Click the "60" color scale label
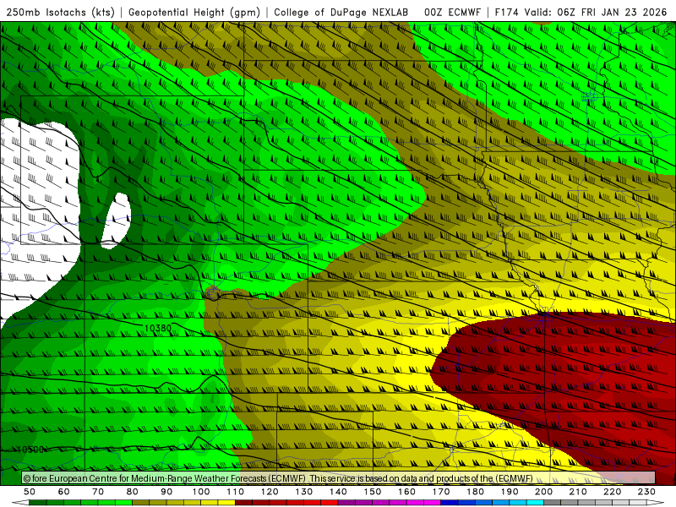The width and height of the screenshot is (676, 507). coord(64,492)
